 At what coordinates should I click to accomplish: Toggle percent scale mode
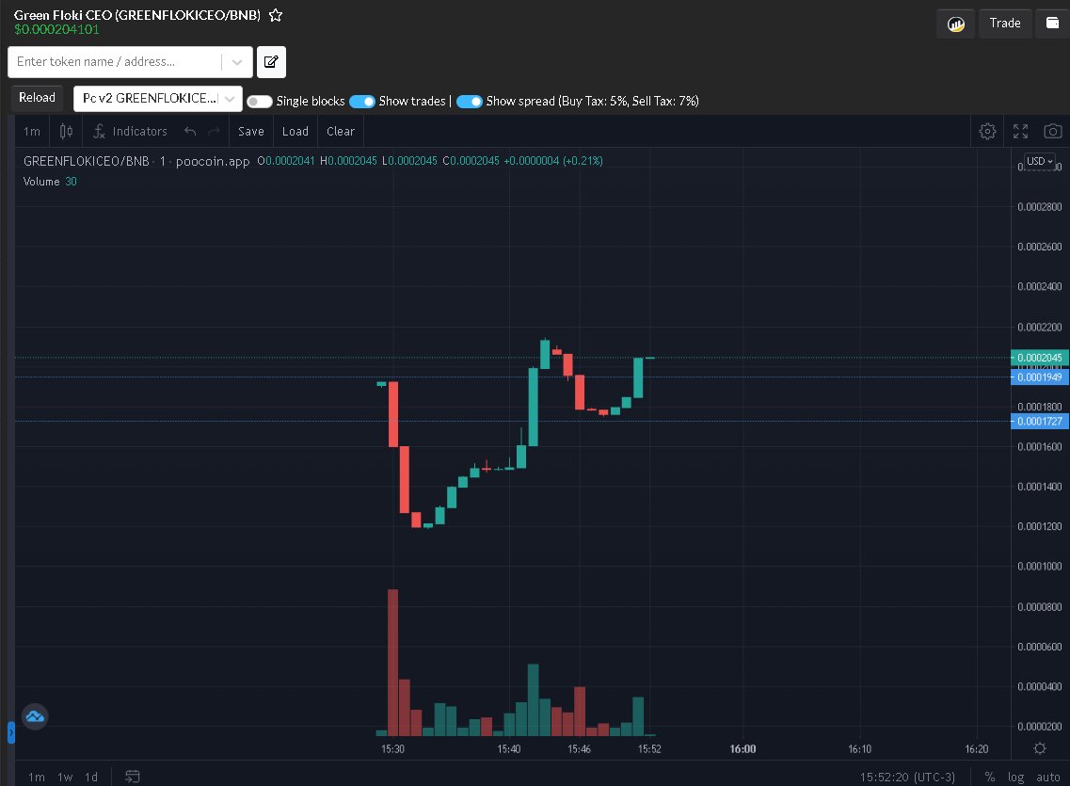tap(989, 778)
